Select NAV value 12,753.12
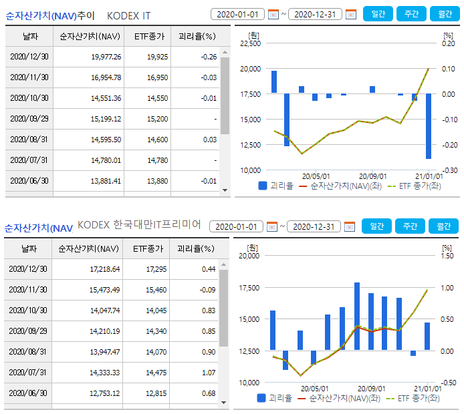The width and height of the screenshot is (464, 414). [x=105, y=393]
